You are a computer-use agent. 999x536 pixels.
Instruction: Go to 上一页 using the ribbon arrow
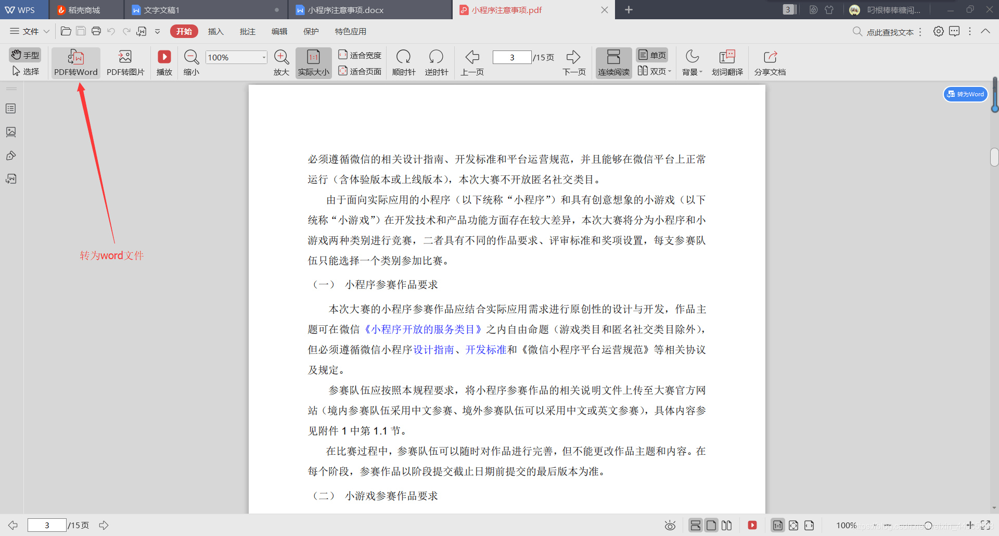pos(472,62)
